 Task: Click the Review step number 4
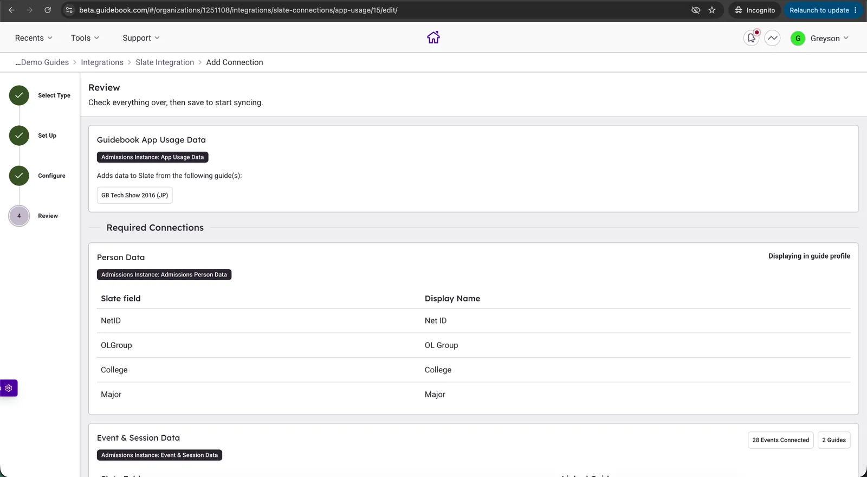pyautogui.click(x=19, y=216)
